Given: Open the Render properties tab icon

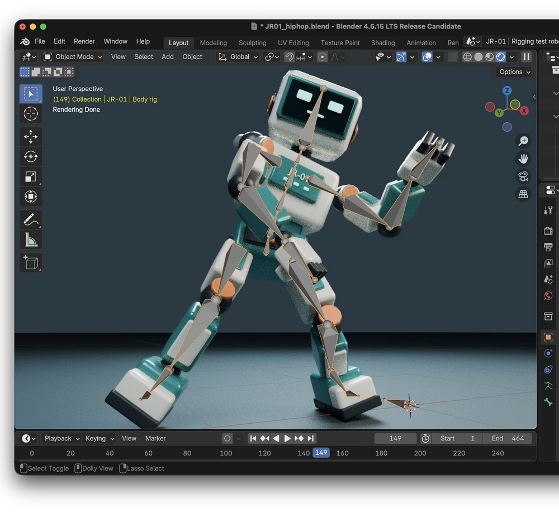Looking at the screenshot, I should pos(548,231).
